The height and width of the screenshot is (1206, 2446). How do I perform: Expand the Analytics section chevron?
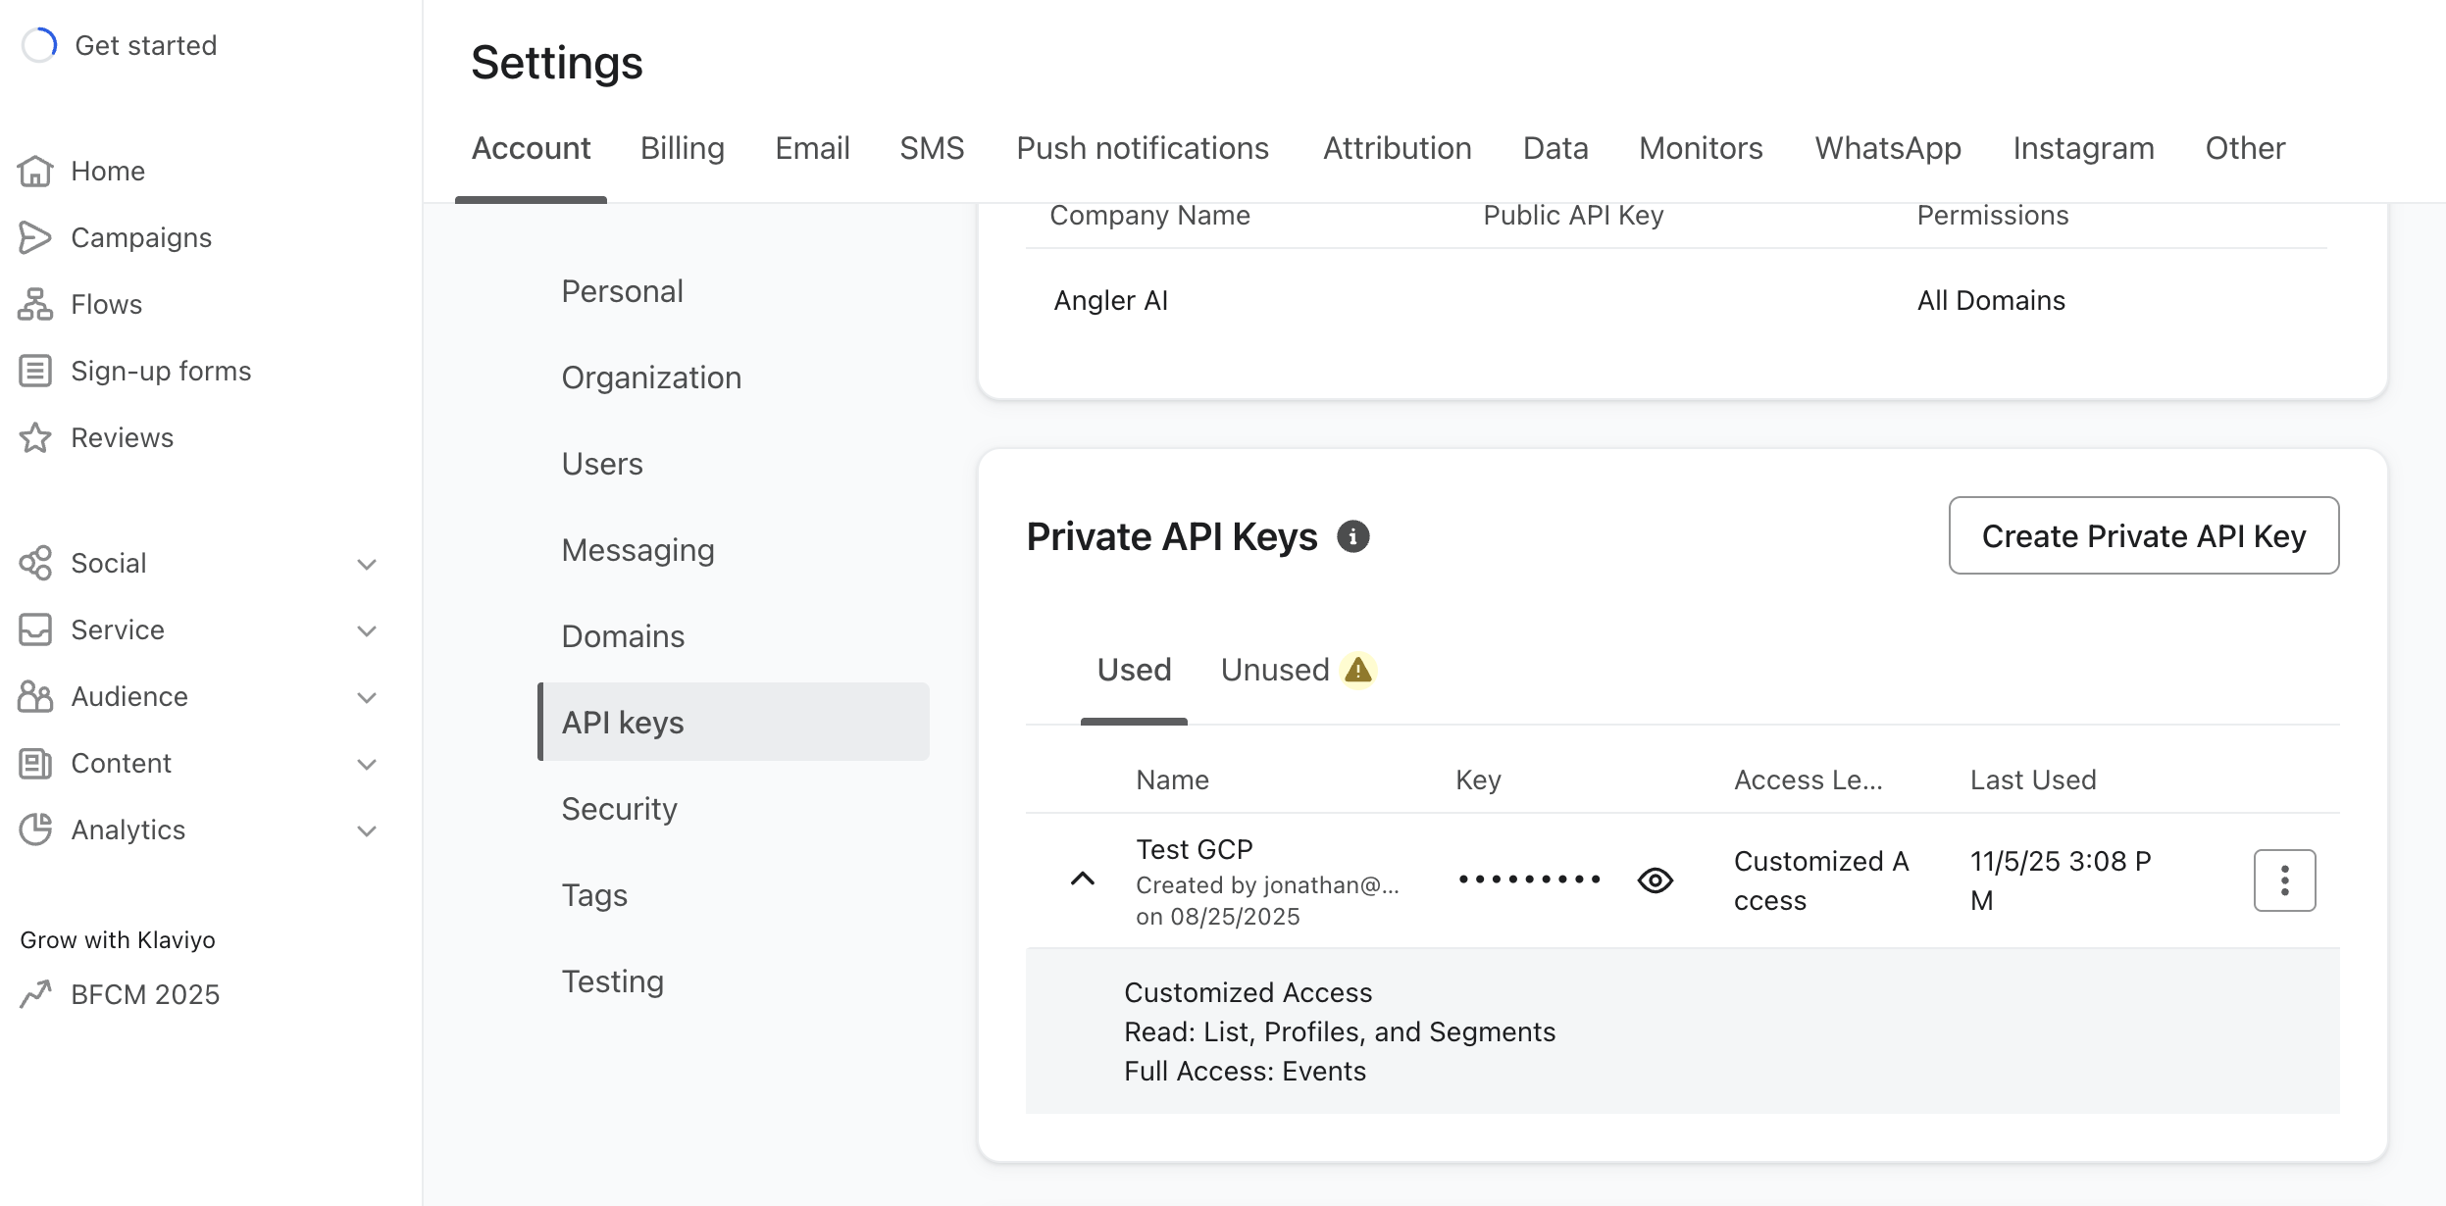tap(367, 830)
